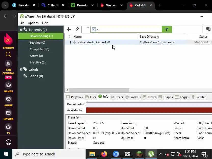Open Firefox from the taskbar
Screen dimensions: 212x159
pos(104,154)
